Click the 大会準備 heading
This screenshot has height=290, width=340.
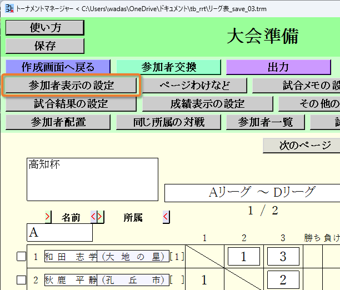pos(263,36)
